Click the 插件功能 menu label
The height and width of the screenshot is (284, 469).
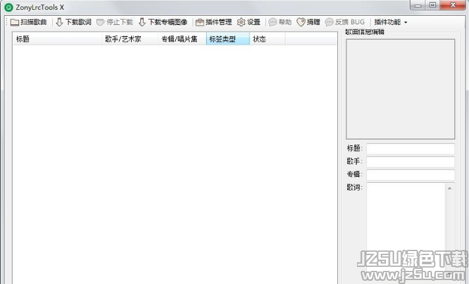[387, 22]
